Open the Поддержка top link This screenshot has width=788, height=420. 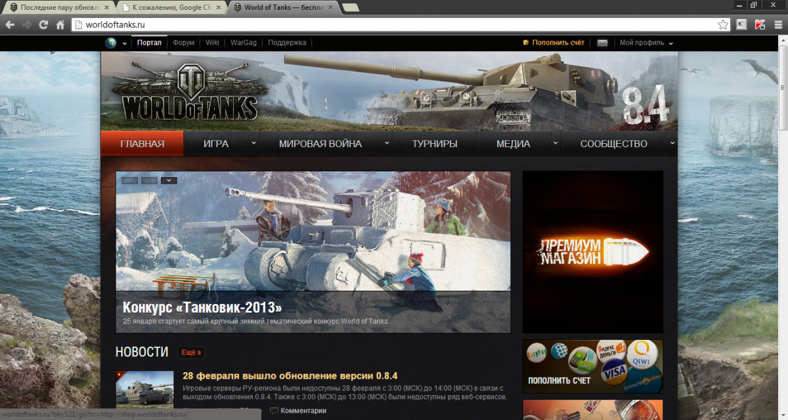(287, 43)
